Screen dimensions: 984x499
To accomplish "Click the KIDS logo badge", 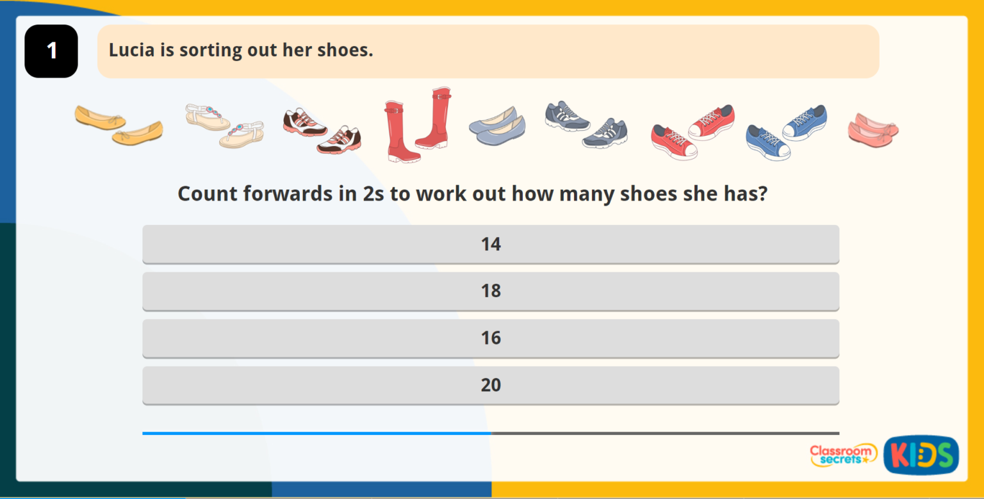I will pos(921,455).
